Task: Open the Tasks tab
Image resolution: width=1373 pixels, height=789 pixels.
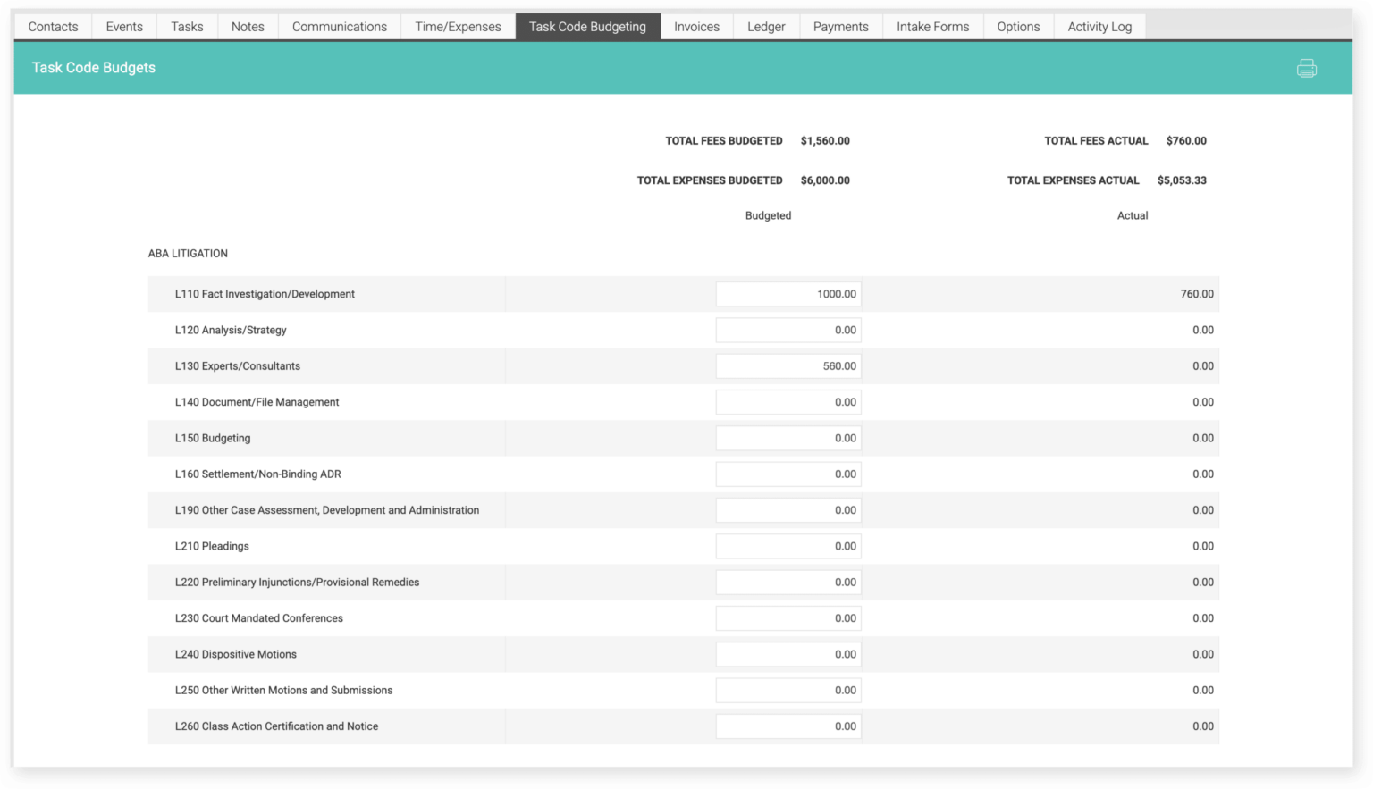Action: (186, 26)
